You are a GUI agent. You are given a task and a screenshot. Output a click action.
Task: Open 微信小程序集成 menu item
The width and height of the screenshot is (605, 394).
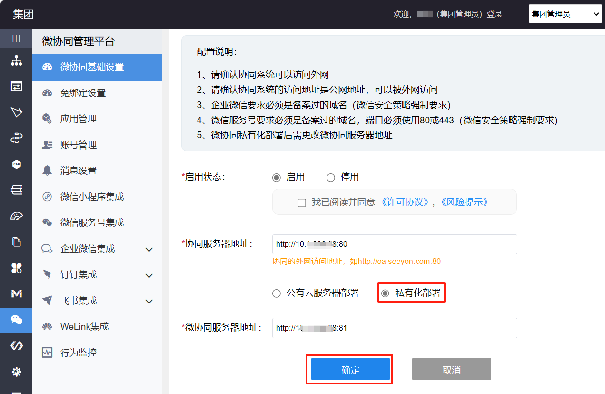(97, 197)
